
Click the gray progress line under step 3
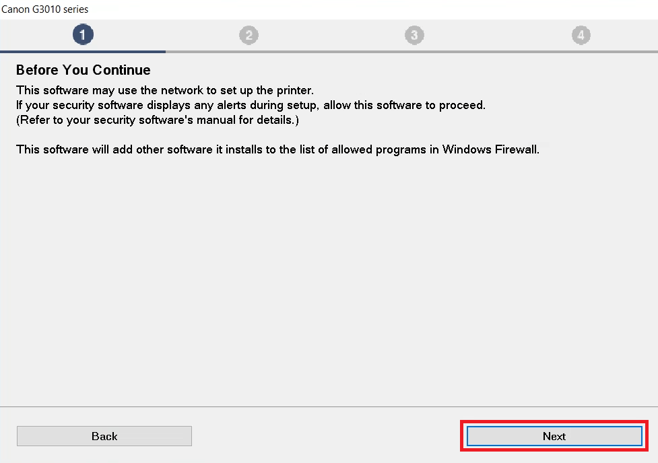(x=414, y=52)
